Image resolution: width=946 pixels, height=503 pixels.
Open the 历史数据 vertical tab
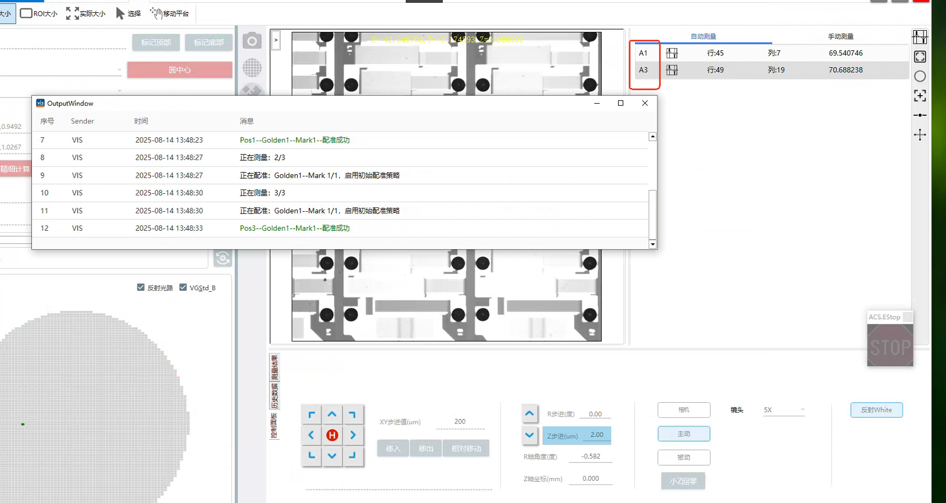(x=275, y=396)
